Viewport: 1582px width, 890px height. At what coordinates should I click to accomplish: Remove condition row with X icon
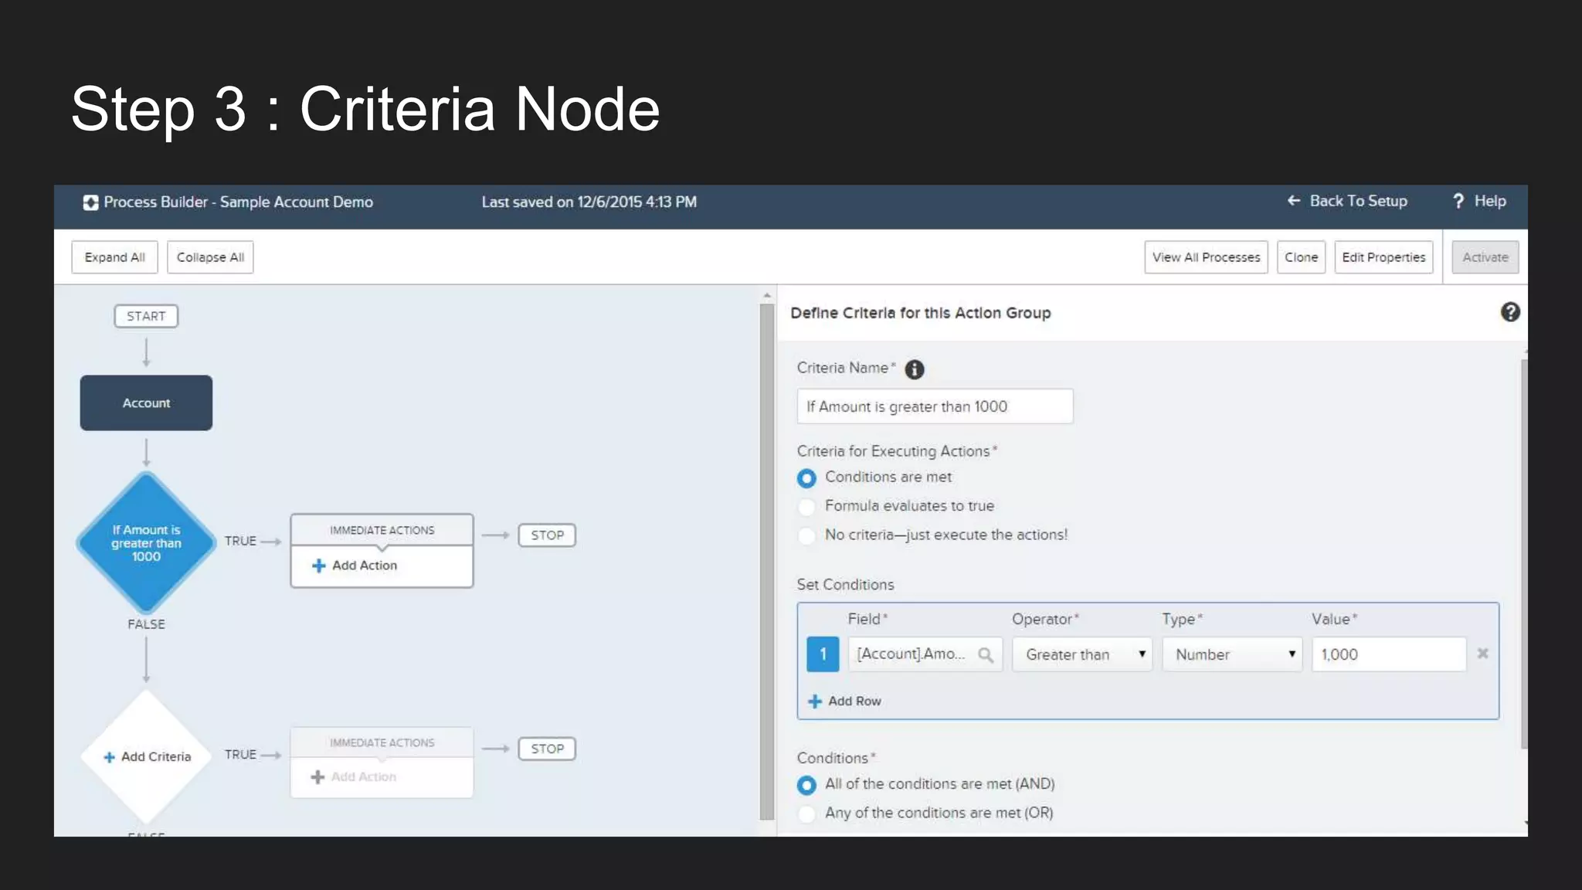coord(1482,654)
